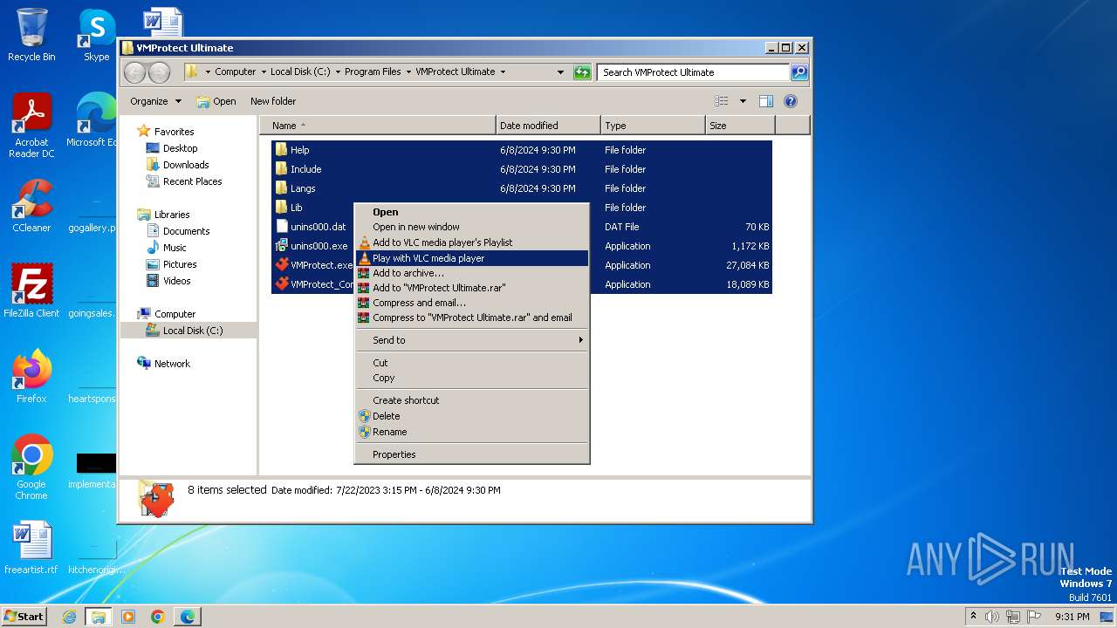Toggle the preview pane icon

coord(766,101)
